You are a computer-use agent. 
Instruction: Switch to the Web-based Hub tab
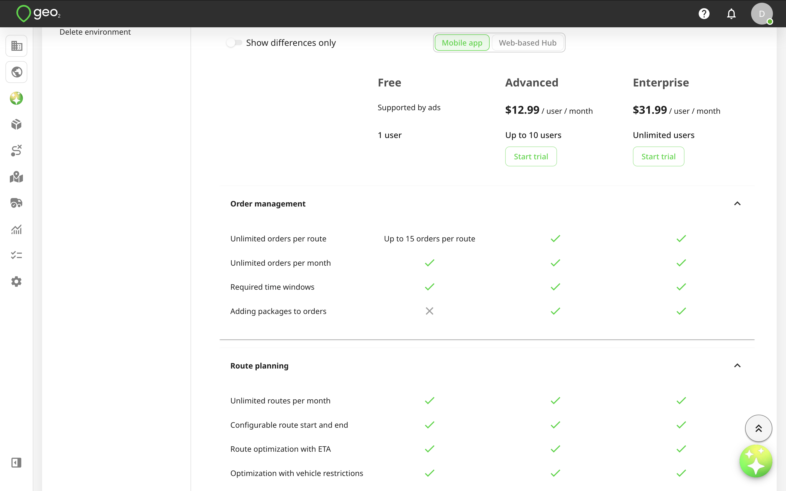(528, 43)
